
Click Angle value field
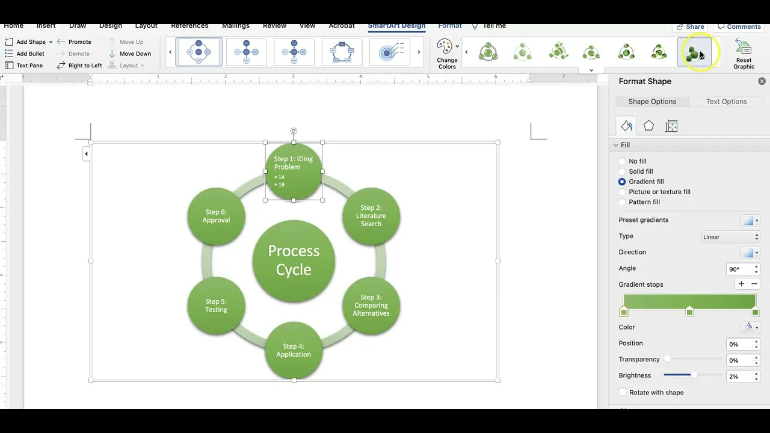[739, 269]
